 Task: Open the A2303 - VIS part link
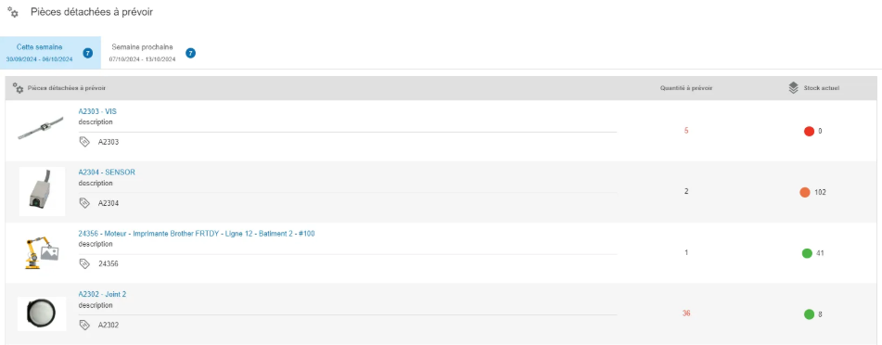(x=97, y=111)
